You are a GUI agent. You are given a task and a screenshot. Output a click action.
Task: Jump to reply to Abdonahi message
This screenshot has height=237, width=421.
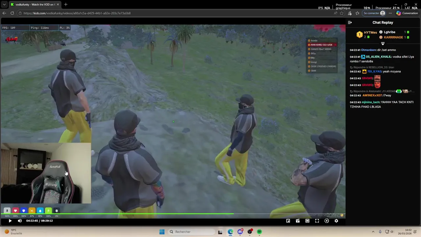click(x=383, y=91)
